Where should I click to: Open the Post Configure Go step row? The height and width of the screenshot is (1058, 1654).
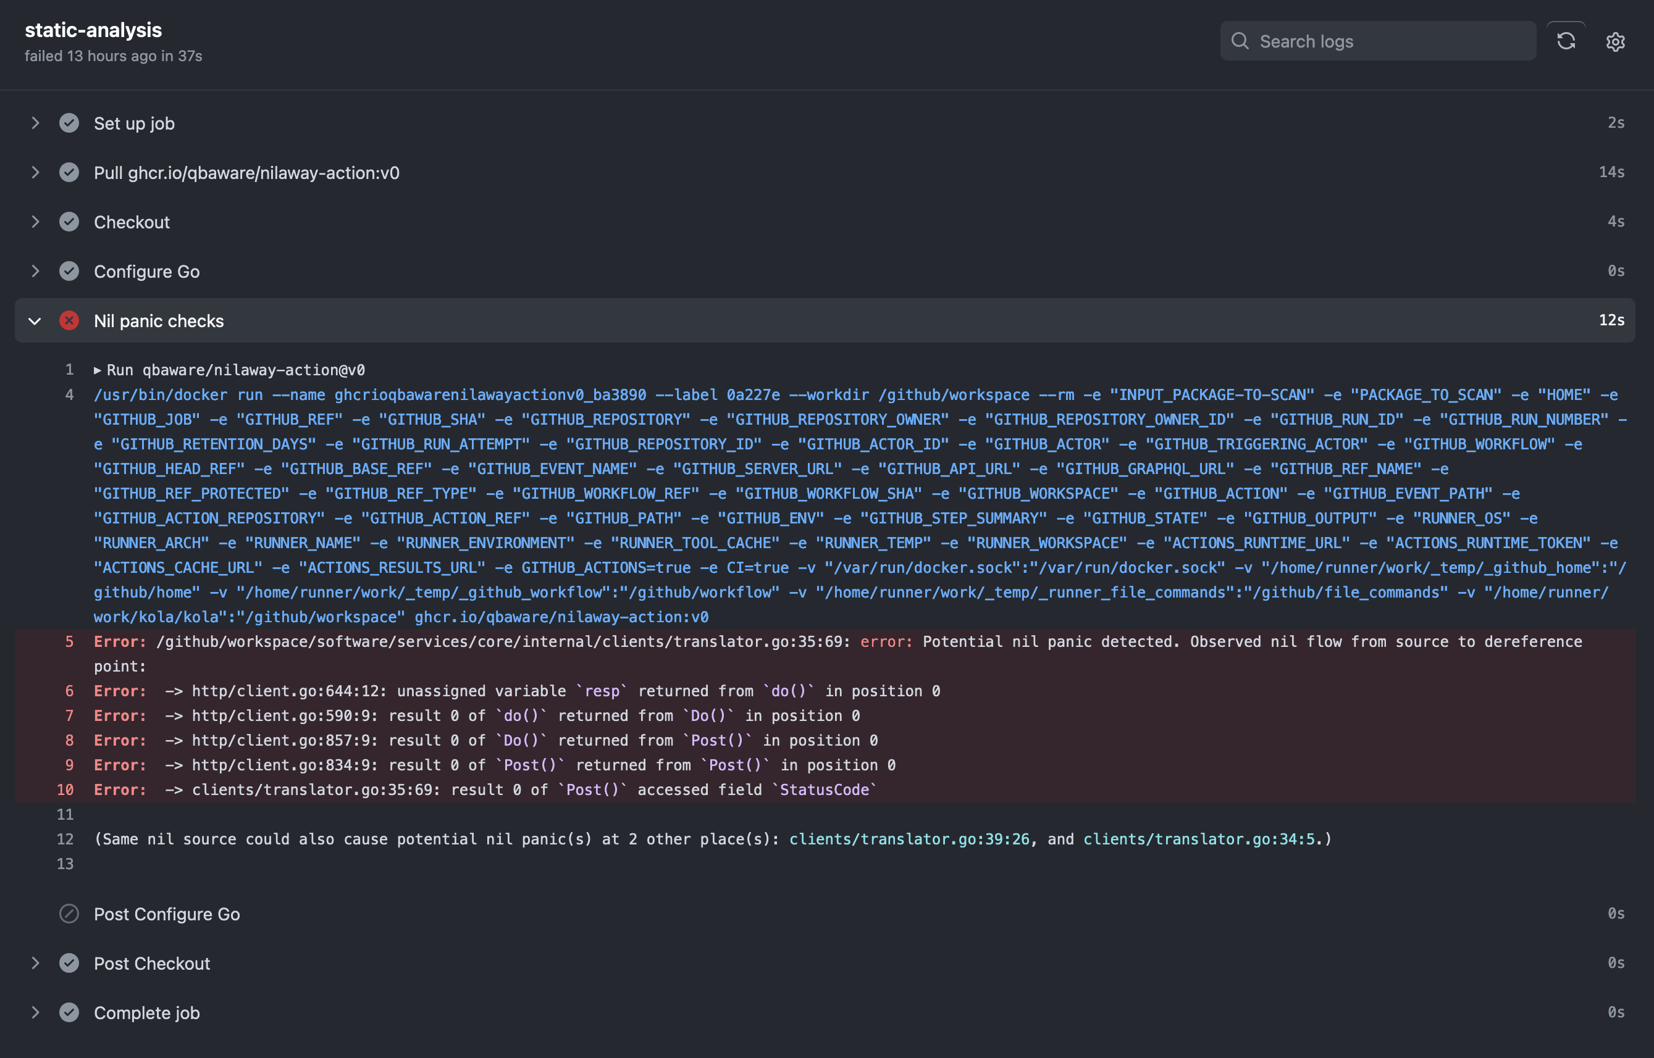[167, 914]
